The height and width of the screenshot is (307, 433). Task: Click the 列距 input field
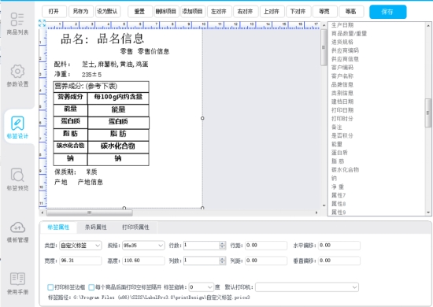point(266,261)
